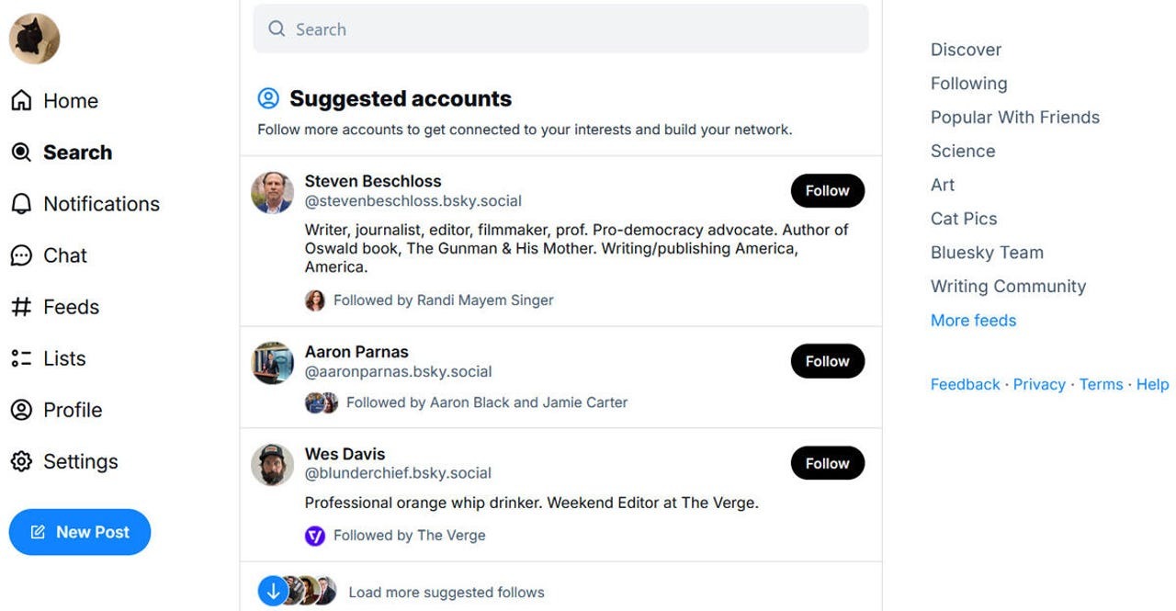The height and width of the screenshot is (611, 1176).
Task: Follow Steven Beschloss
Action: [827, 191]
